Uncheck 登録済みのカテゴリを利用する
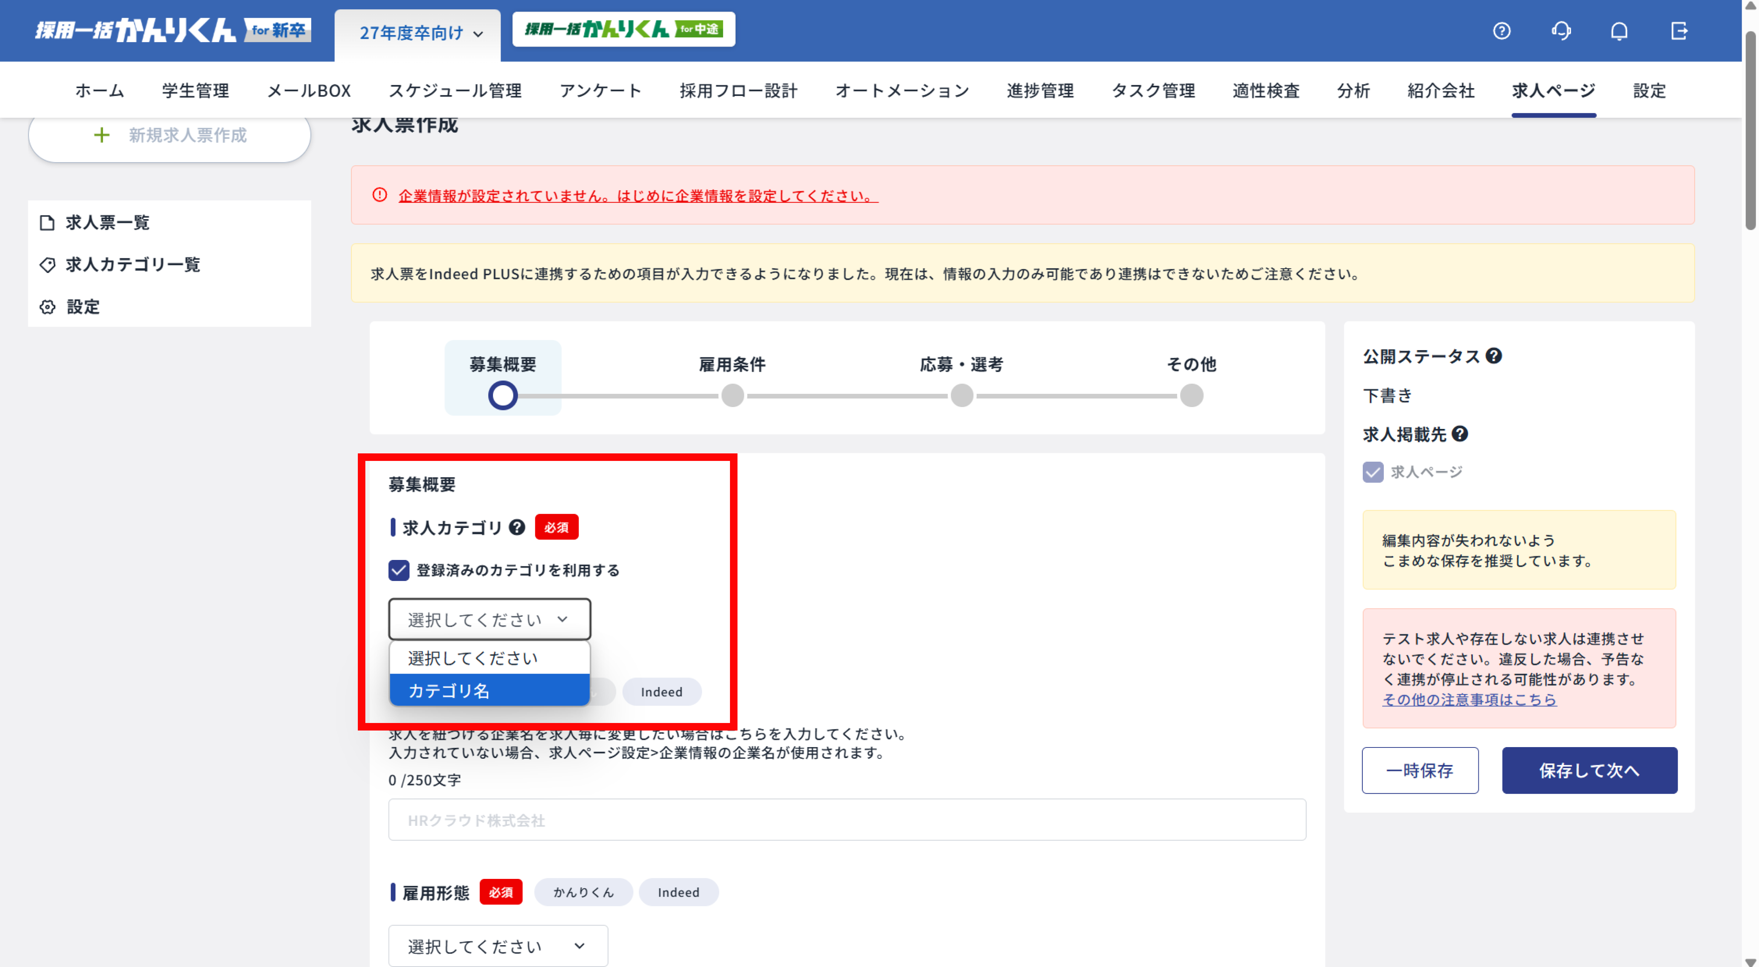Screen dimensions: 1759x967 coord(399,570)
